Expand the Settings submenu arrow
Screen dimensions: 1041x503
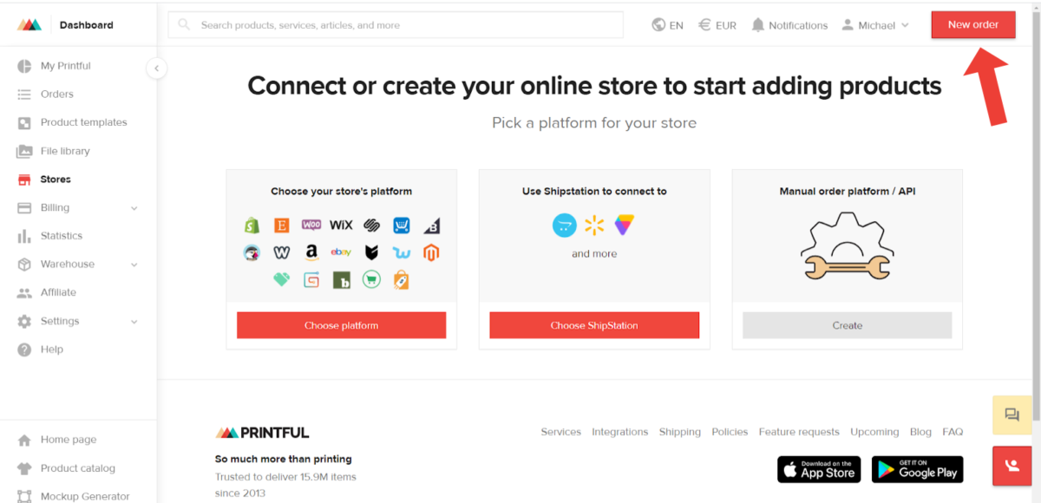pos(134,322)
